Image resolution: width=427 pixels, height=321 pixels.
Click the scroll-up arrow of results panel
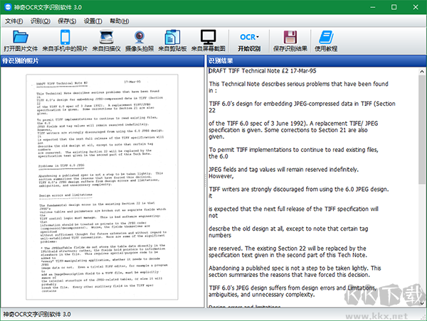[422, 72]
